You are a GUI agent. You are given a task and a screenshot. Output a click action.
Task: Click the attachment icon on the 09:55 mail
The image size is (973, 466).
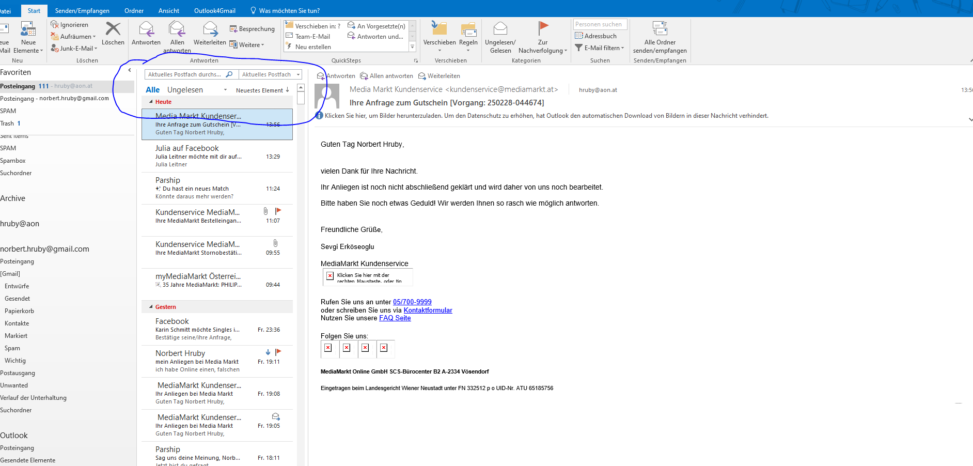pos(275,243)
